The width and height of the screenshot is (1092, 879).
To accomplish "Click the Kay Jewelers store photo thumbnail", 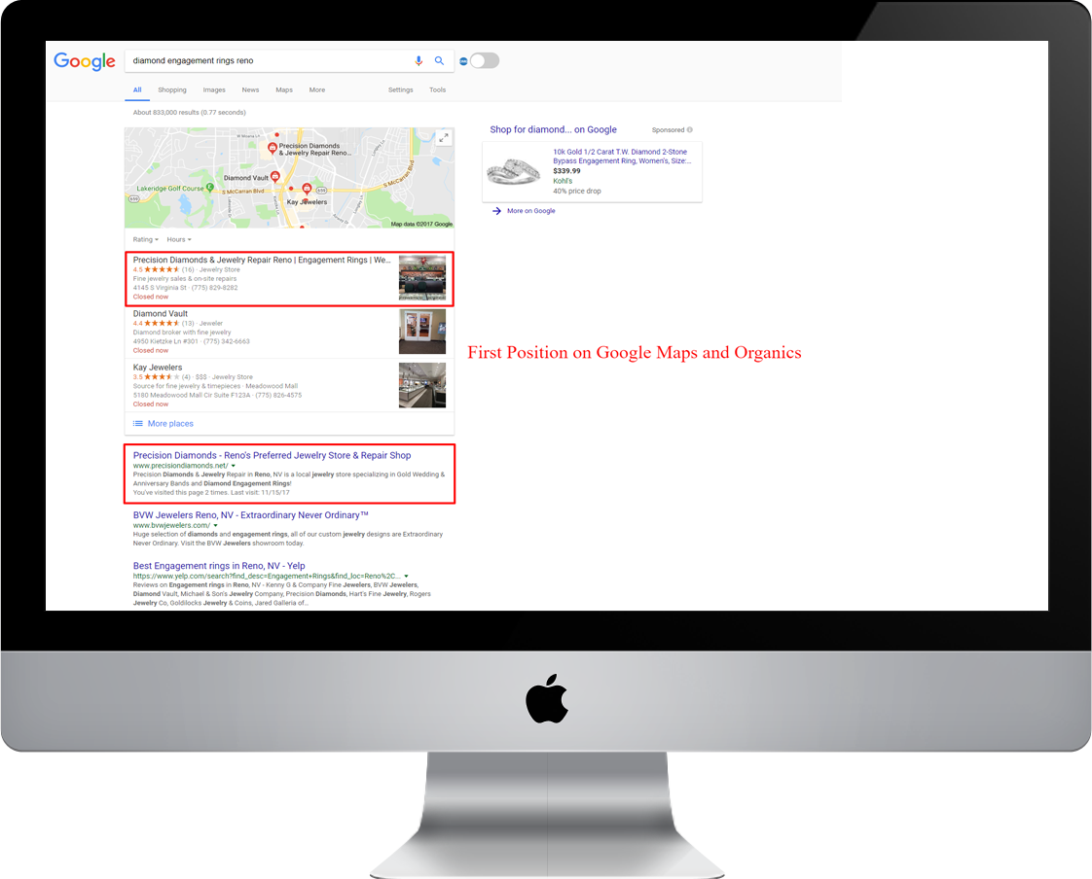I will point(422,385).
